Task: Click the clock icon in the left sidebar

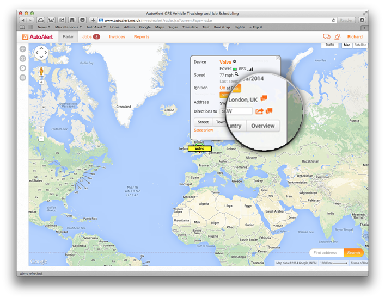Action: (22, 68)
